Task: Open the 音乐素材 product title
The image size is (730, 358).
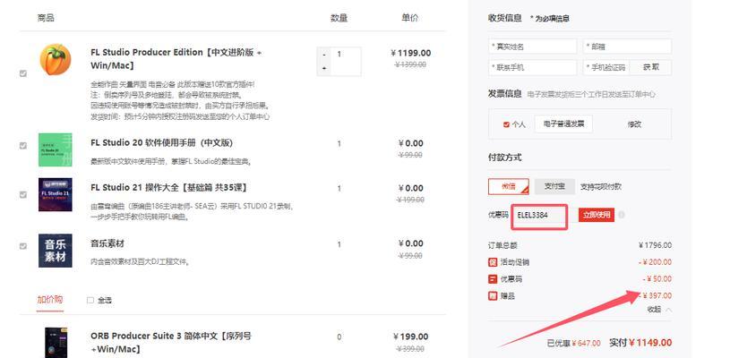Action: click(107, 243)
